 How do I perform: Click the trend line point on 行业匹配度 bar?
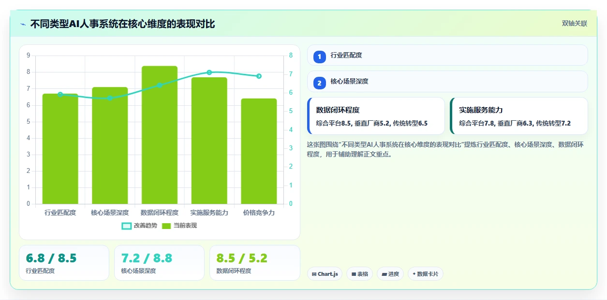click(60, 94)
